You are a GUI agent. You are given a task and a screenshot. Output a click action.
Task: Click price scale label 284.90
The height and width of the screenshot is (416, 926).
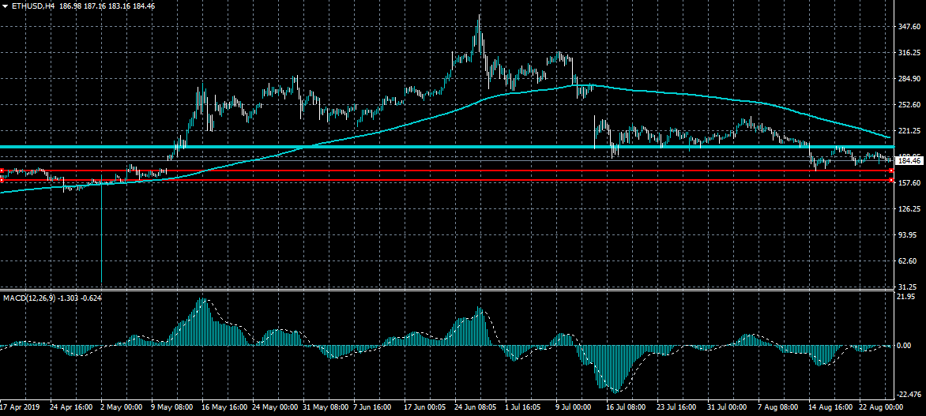pos(909,79)
